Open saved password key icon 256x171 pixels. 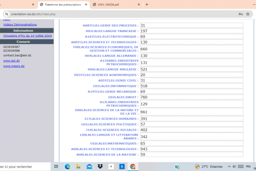pyautogui.click(x=241, y=14)
